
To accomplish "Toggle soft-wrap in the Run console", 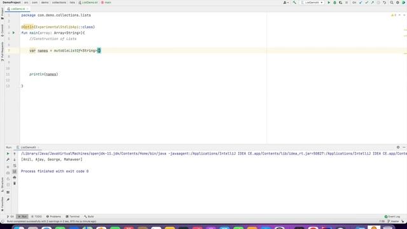I will click(15, 165).
